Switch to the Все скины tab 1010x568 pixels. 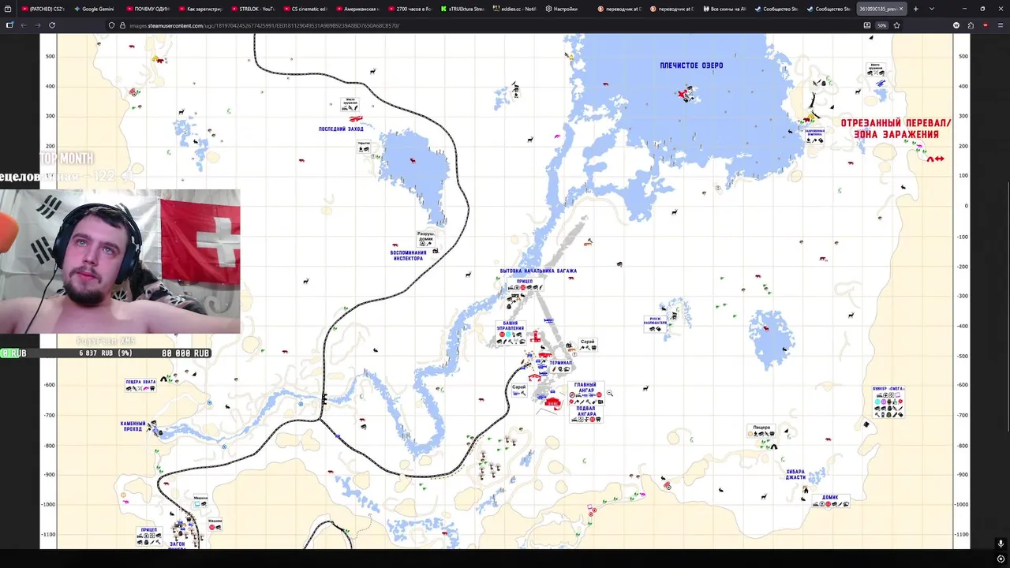724,9
